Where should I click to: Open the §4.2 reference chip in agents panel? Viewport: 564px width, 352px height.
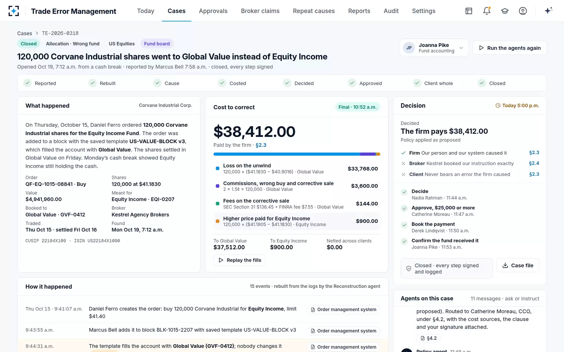coord(428,338)
